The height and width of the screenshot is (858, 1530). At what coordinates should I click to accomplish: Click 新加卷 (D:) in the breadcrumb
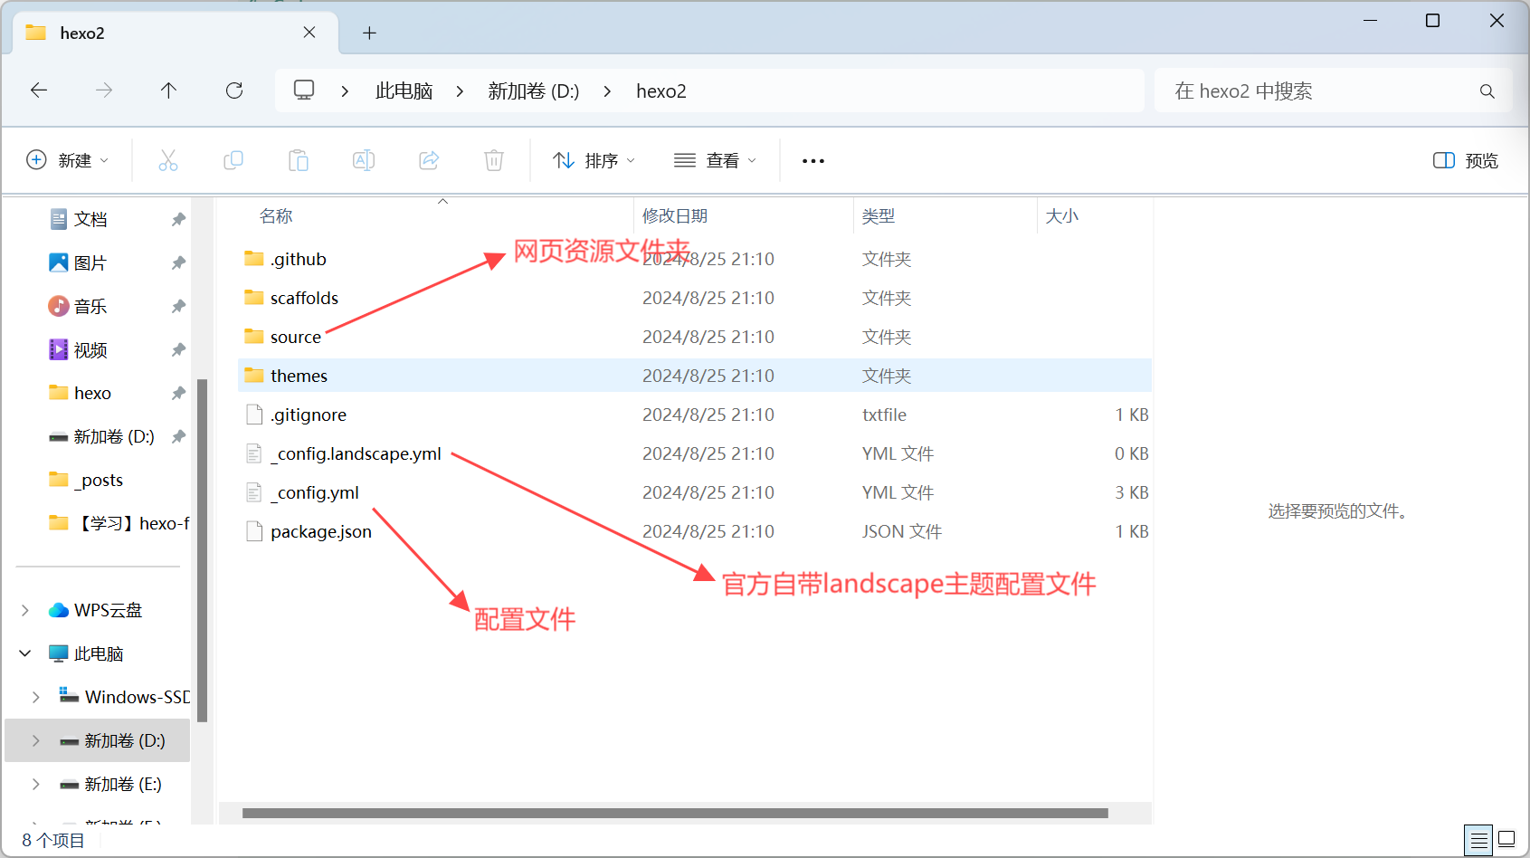[x=534, y=91]
